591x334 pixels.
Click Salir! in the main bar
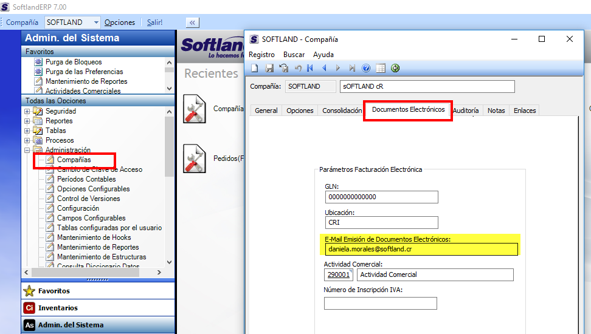(154, 22)
